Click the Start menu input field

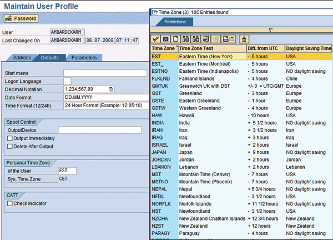pyautogui.click(x=105, y=73)
